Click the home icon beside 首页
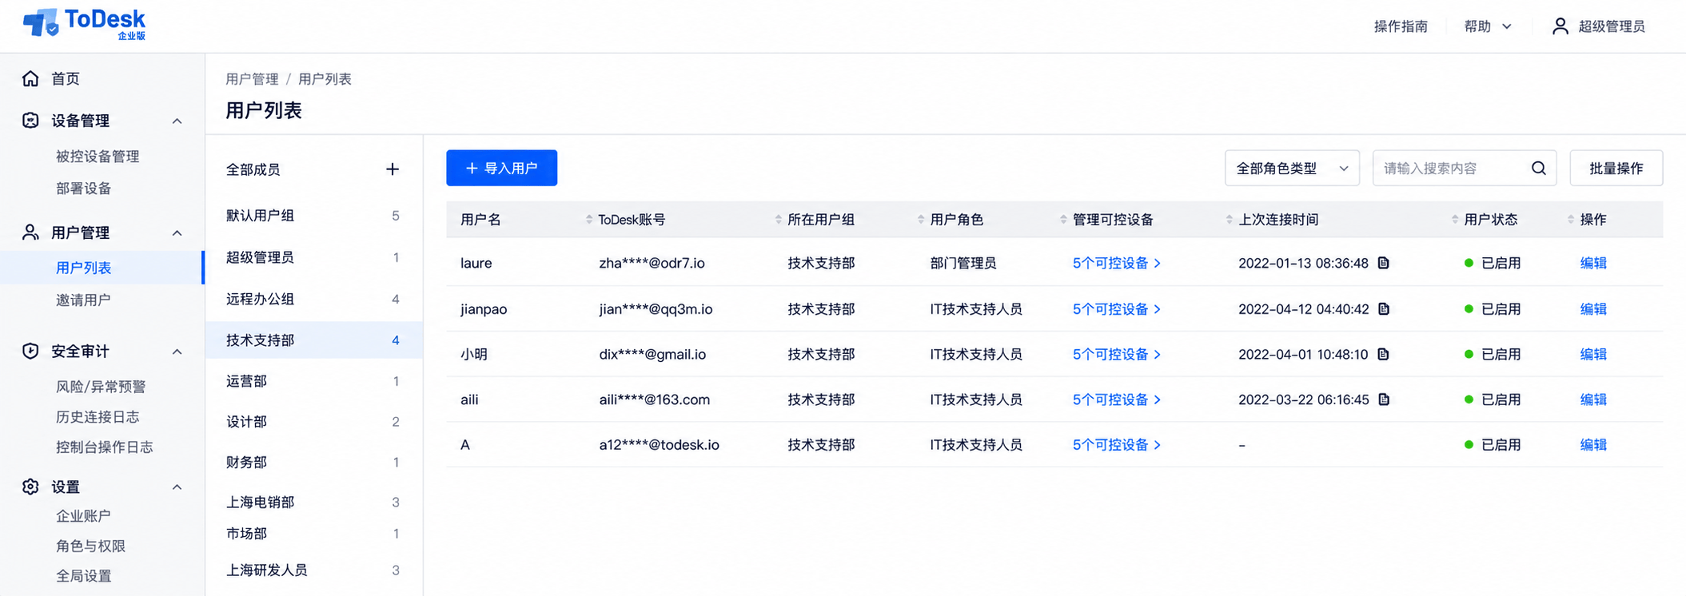The width and height of the screenshot is (1686, 596). (x=30, y=78)
